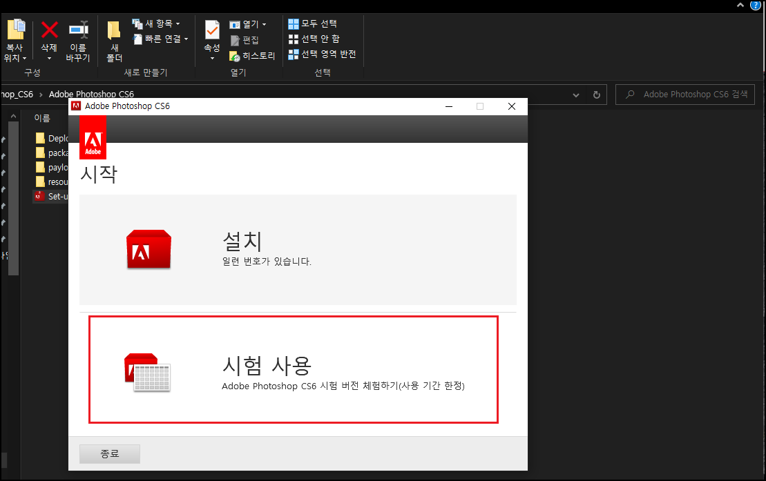Open Explorer help question mark icon
The width and height of the screenshot is (766, 481).
click(x=756, y=5)
